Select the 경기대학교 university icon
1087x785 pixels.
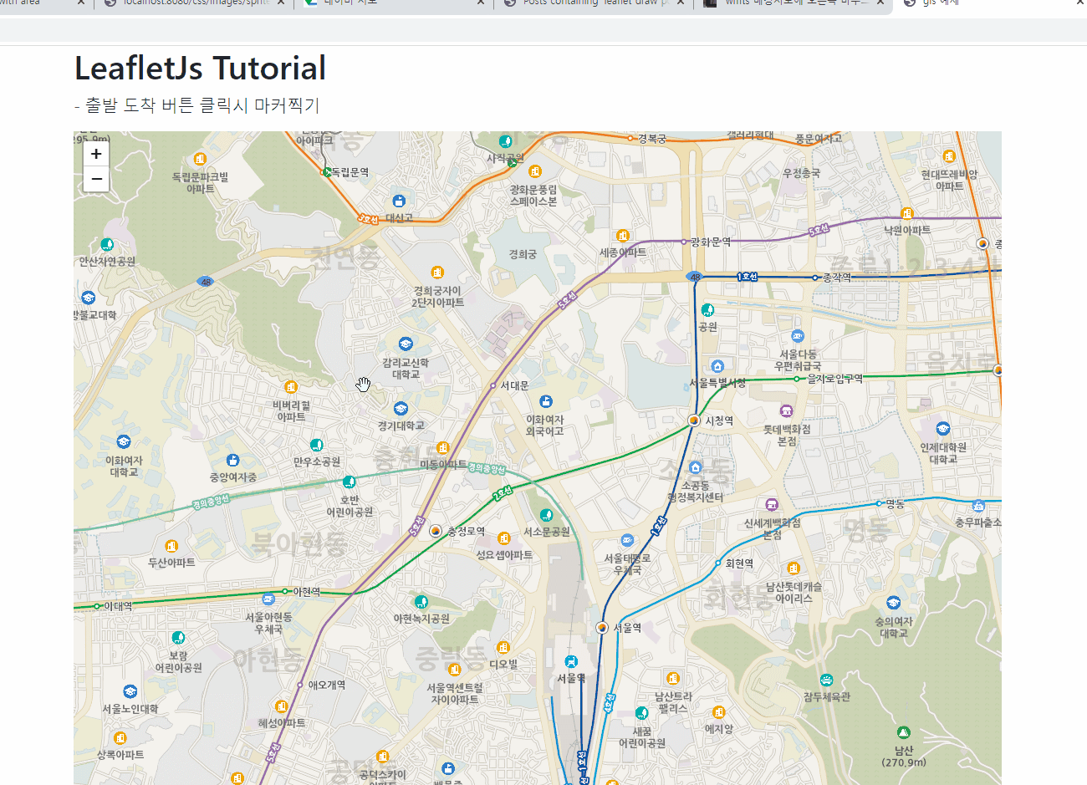(401, 409)
